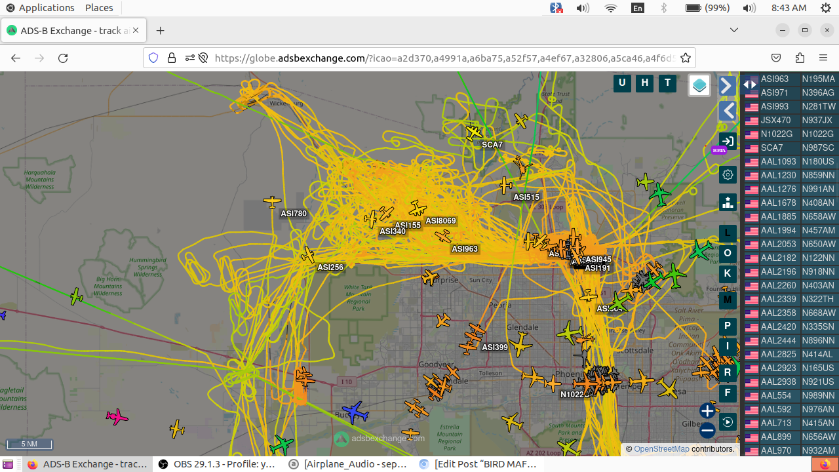Switch to the ADS-B Exchange tab

pos(74,31)
